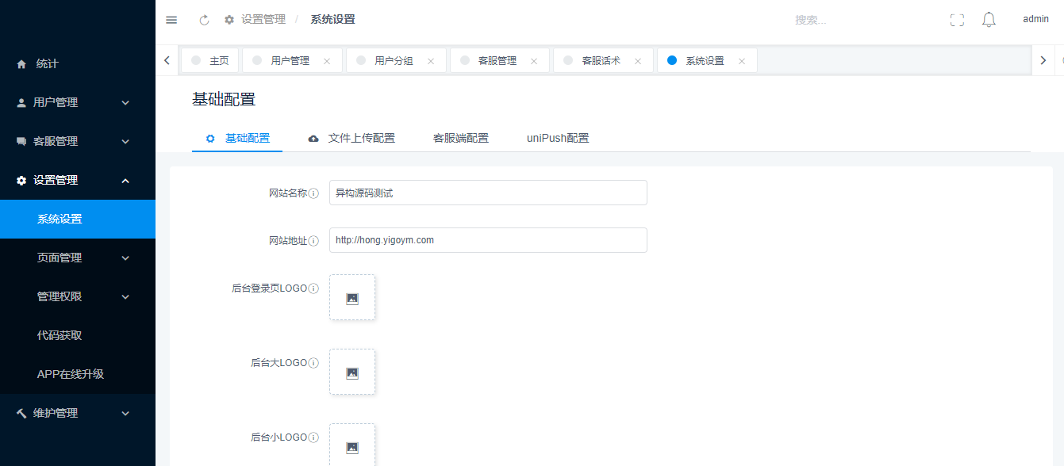Viewport: 1064px width, 466px height.
Task: Click the 后台大LOGO upload area
Action: point(352,371)
